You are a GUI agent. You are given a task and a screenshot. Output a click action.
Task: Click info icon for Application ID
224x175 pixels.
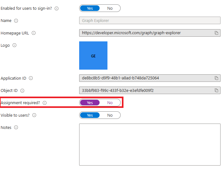(x=31, y=78)
